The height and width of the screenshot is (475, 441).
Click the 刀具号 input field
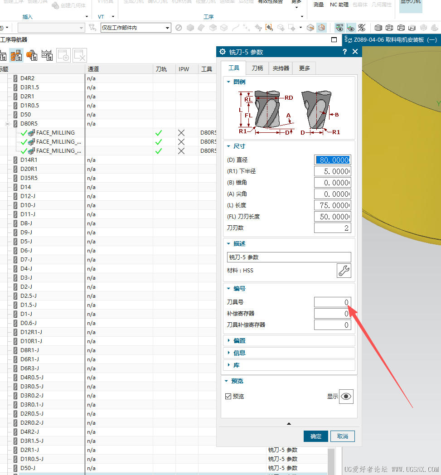click(x=332, y=302)
